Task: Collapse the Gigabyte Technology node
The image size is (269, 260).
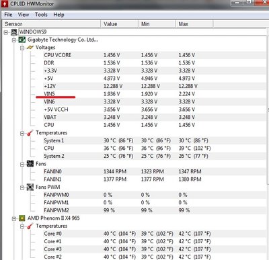Action: 14,40
